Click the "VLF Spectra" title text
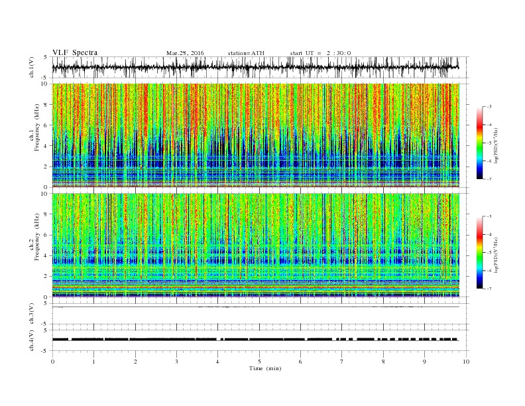This screenshot has height=406, width=525. (75, 52)
